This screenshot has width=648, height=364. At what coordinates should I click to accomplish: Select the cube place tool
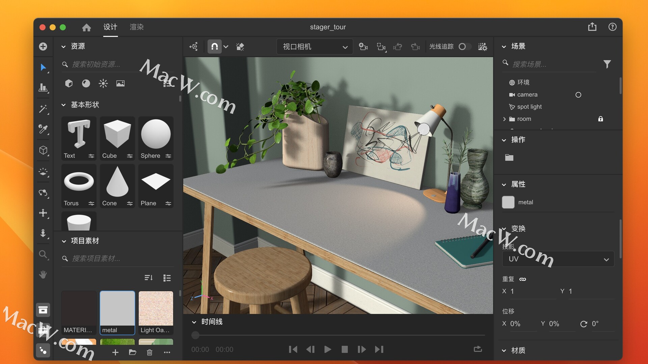43,150
